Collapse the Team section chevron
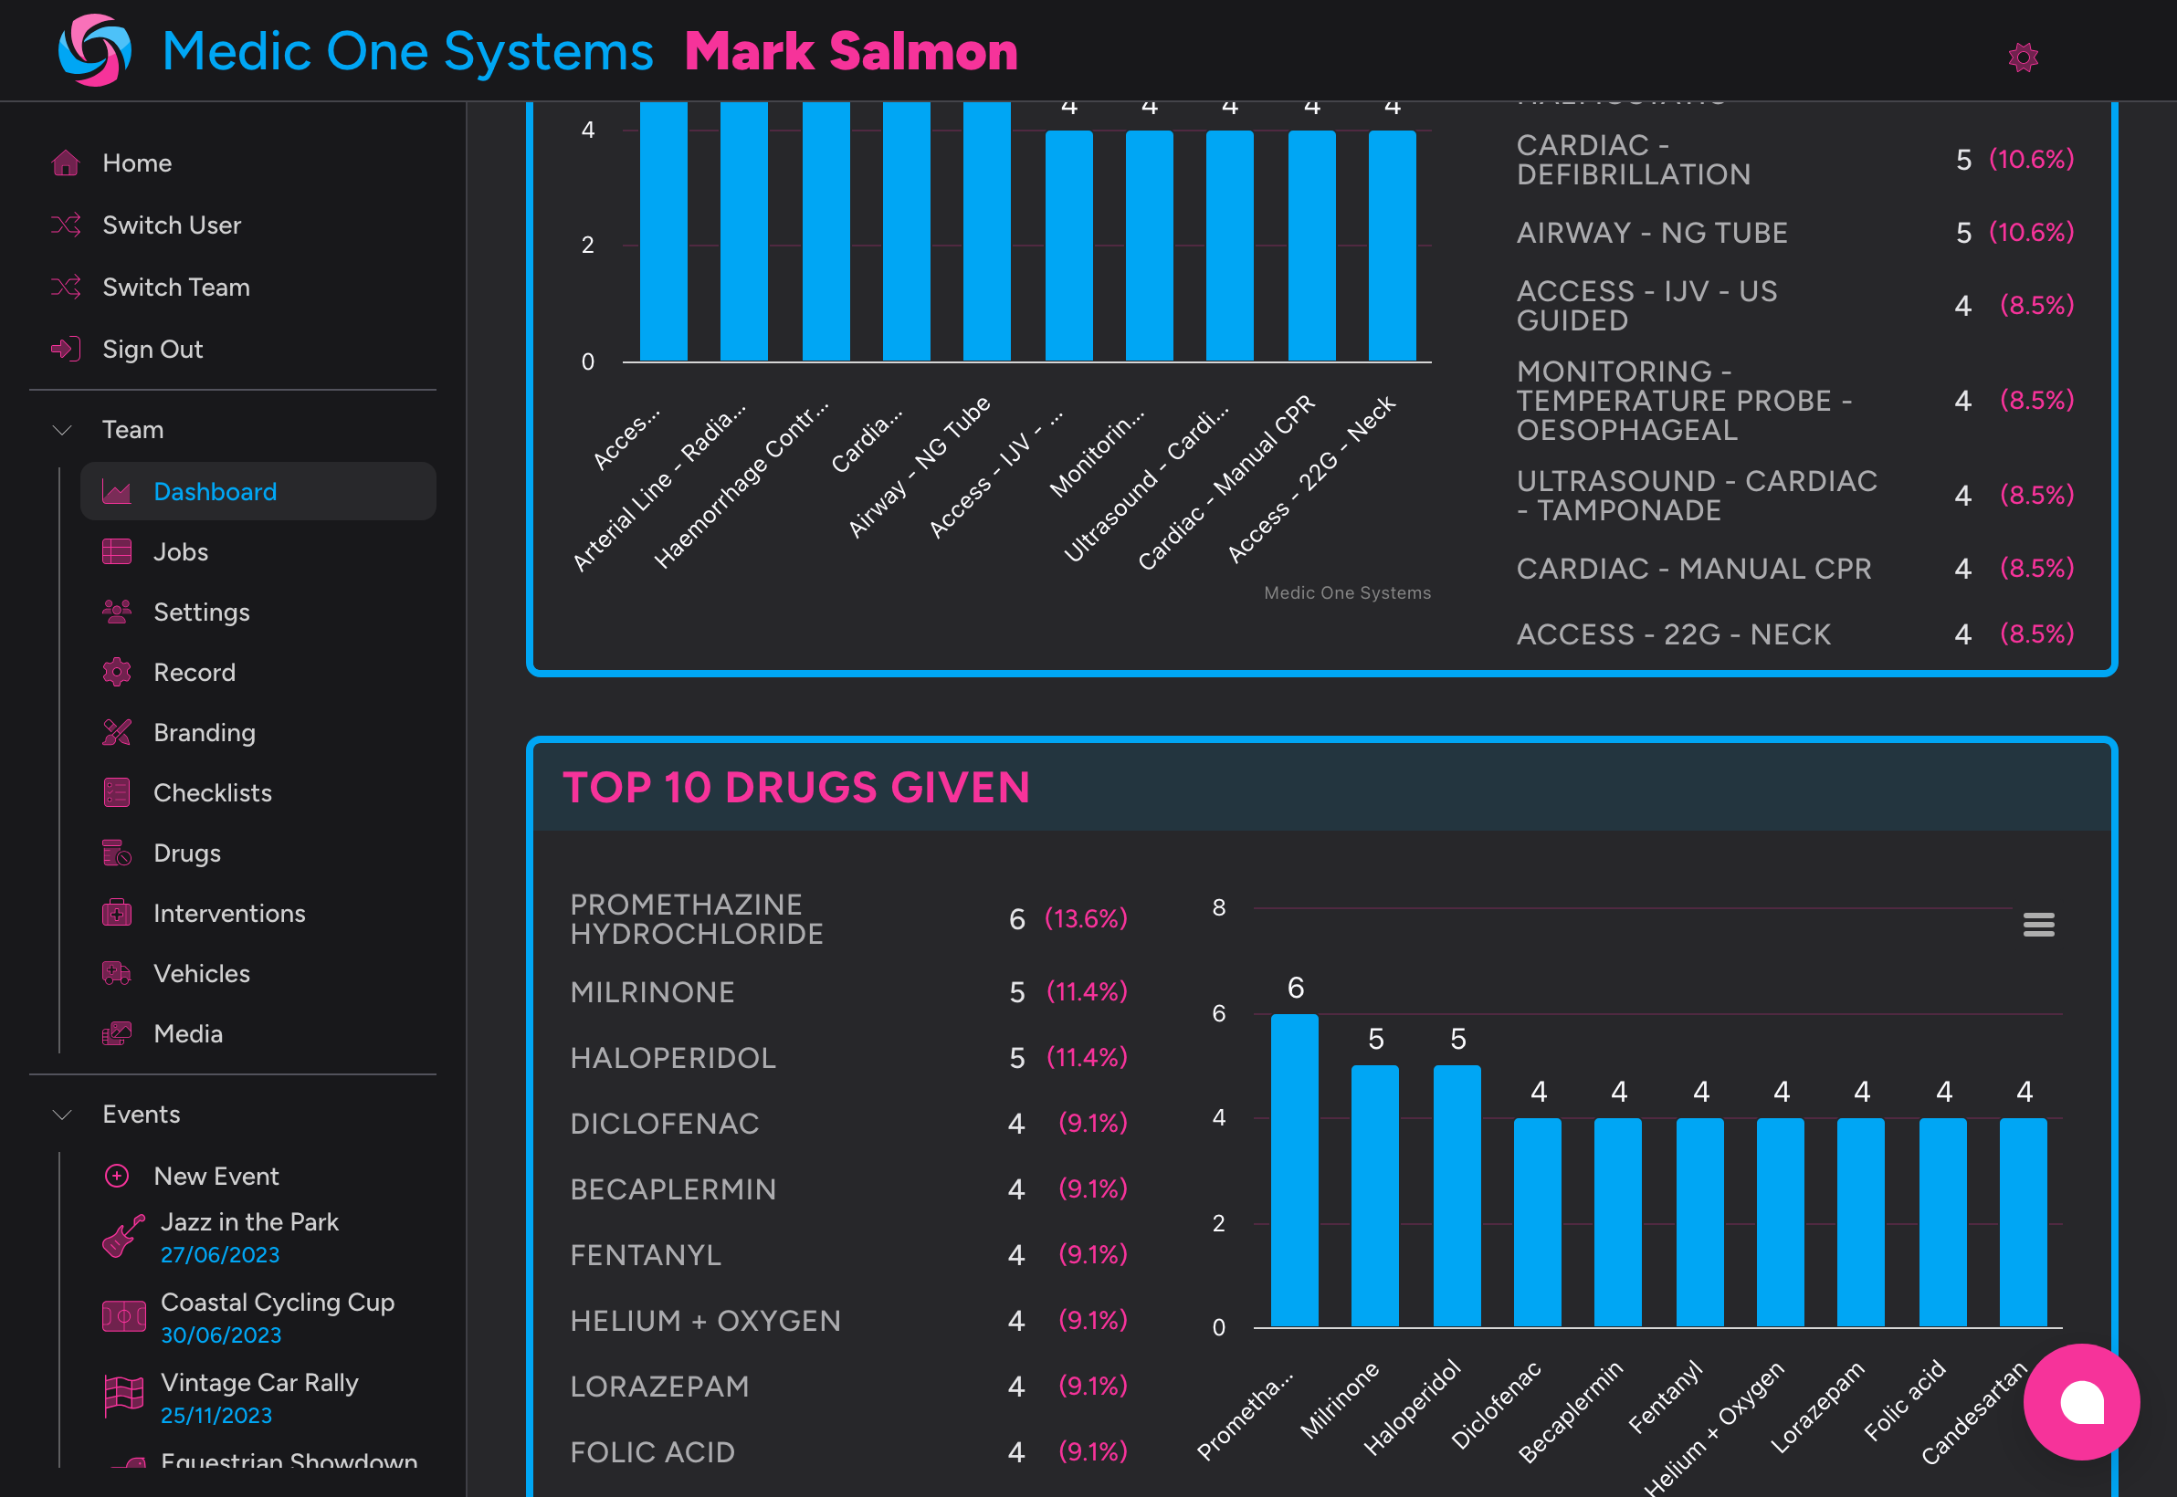2177x1497 pixels. pyautogui.click(x=63, y=430)
